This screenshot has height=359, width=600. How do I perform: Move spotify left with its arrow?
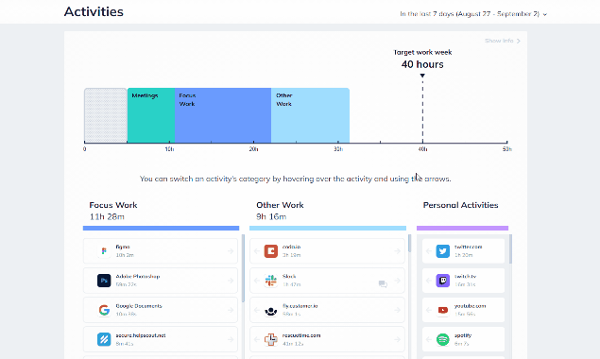click(x=429, y=339)
